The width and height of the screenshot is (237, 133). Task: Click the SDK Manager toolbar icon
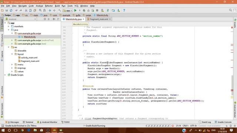point(118,10)
